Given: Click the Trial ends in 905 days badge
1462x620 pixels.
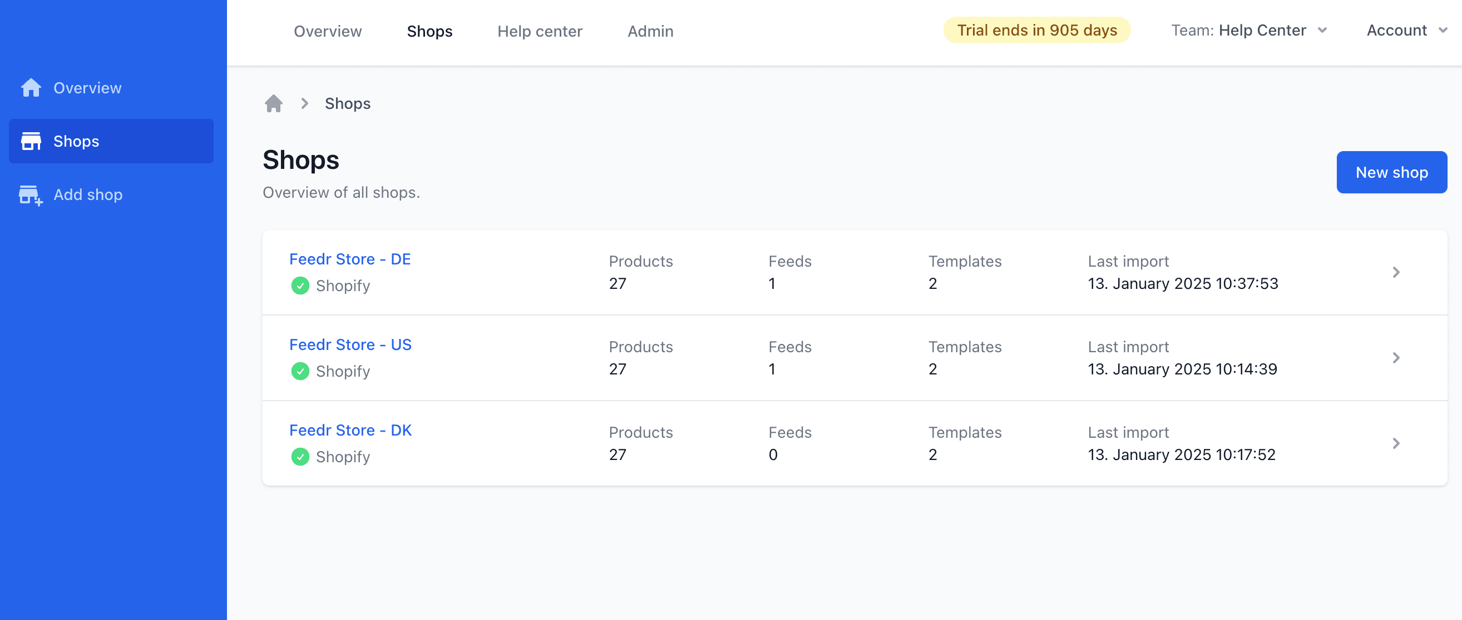Looking at the screenshot, I should pos(1036,31).
